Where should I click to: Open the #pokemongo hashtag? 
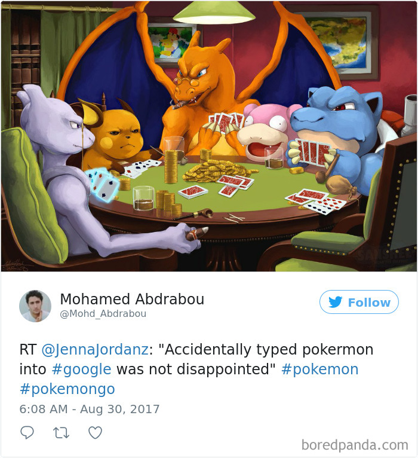click(67, 389)
